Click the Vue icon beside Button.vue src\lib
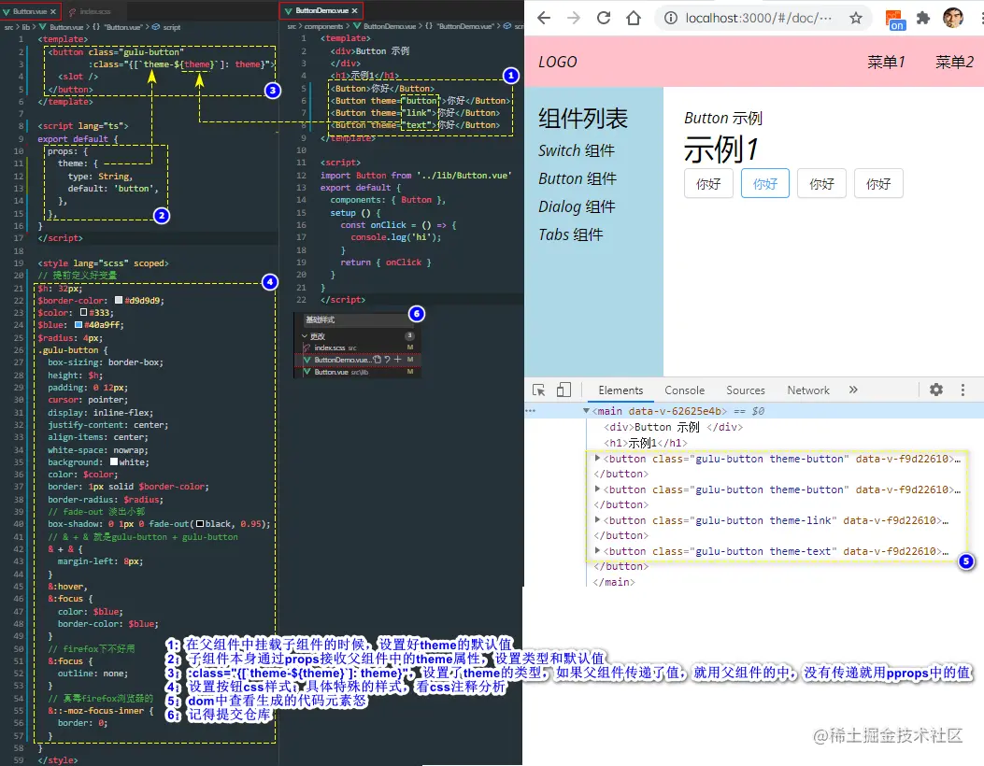The height and width of the screenshot is (766, 984). point(307,372)
